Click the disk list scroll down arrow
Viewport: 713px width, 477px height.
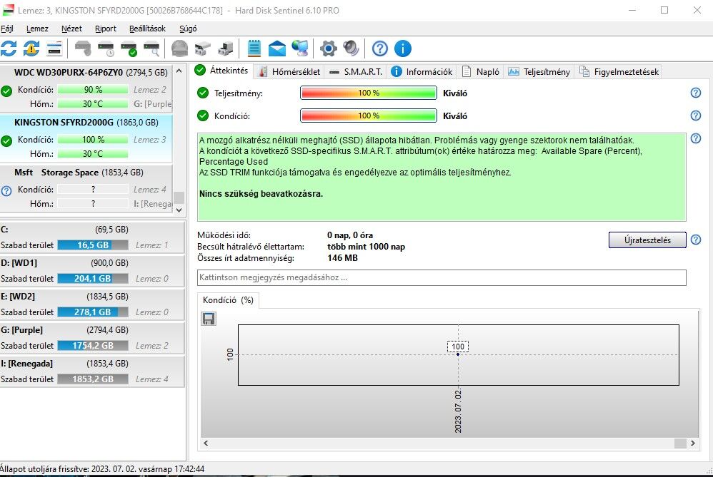pos(179,210)
